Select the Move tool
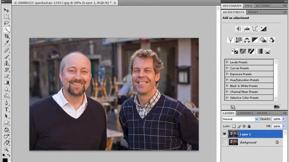The width and height of the screenshot is (289, 162). (6, 10)
